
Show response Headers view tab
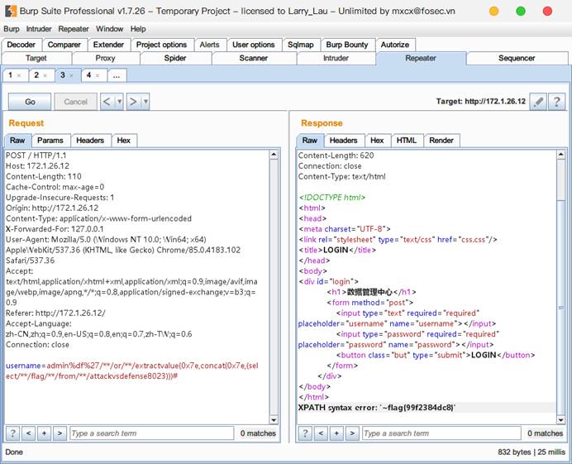[343, 140]
